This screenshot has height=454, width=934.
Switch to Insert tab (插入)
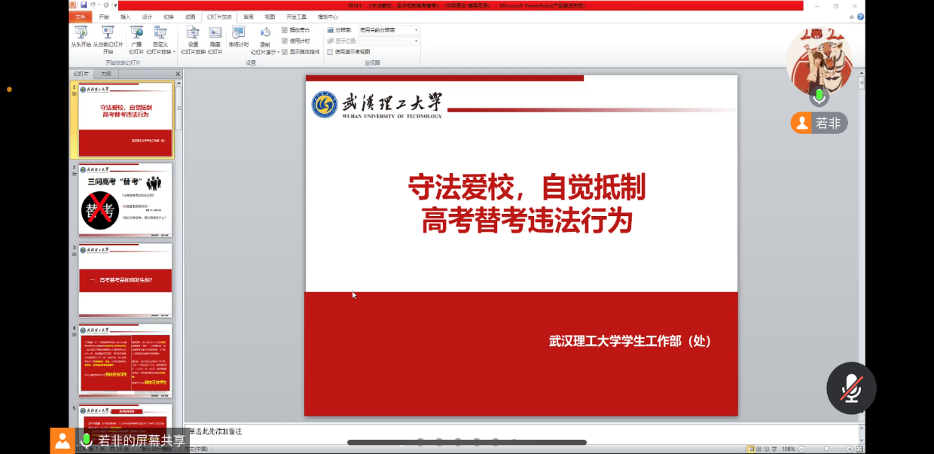125,17
